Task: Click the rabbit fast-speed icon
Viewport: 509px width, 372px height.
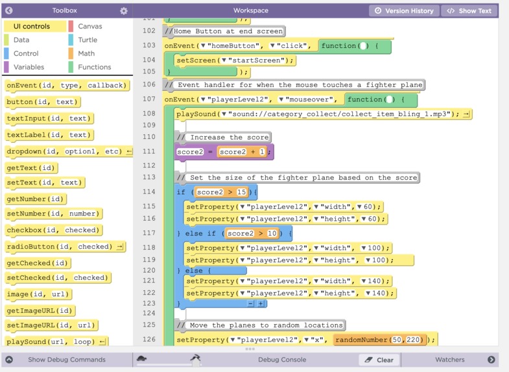Action: click(195, 358)
